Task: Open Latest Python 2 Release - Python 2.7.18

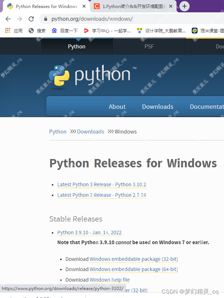Action: tap(102, 195)
